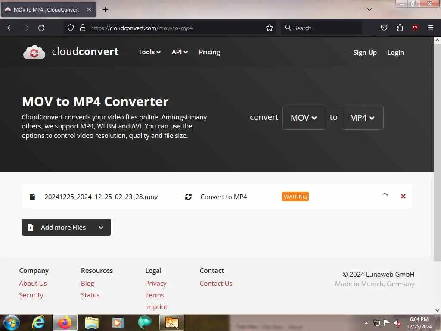The width and height of the screenshot is (441, 331).
Task: Open the Action Center flag tray icon
Action: (x=387, y=323)
